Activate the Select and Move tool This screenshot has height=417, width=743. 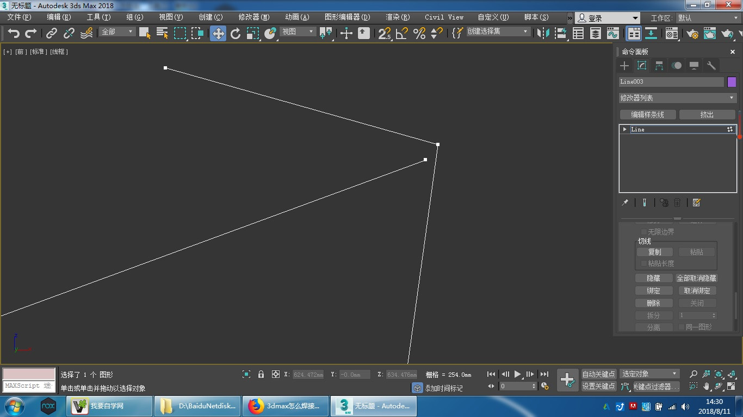pyautogui.click(x=218, y=34)
